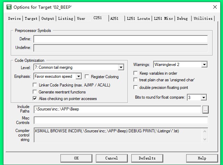The height and width of the screenshot is (165, 223).
Task: Click the Defaults button
Action: click(147, 158)
